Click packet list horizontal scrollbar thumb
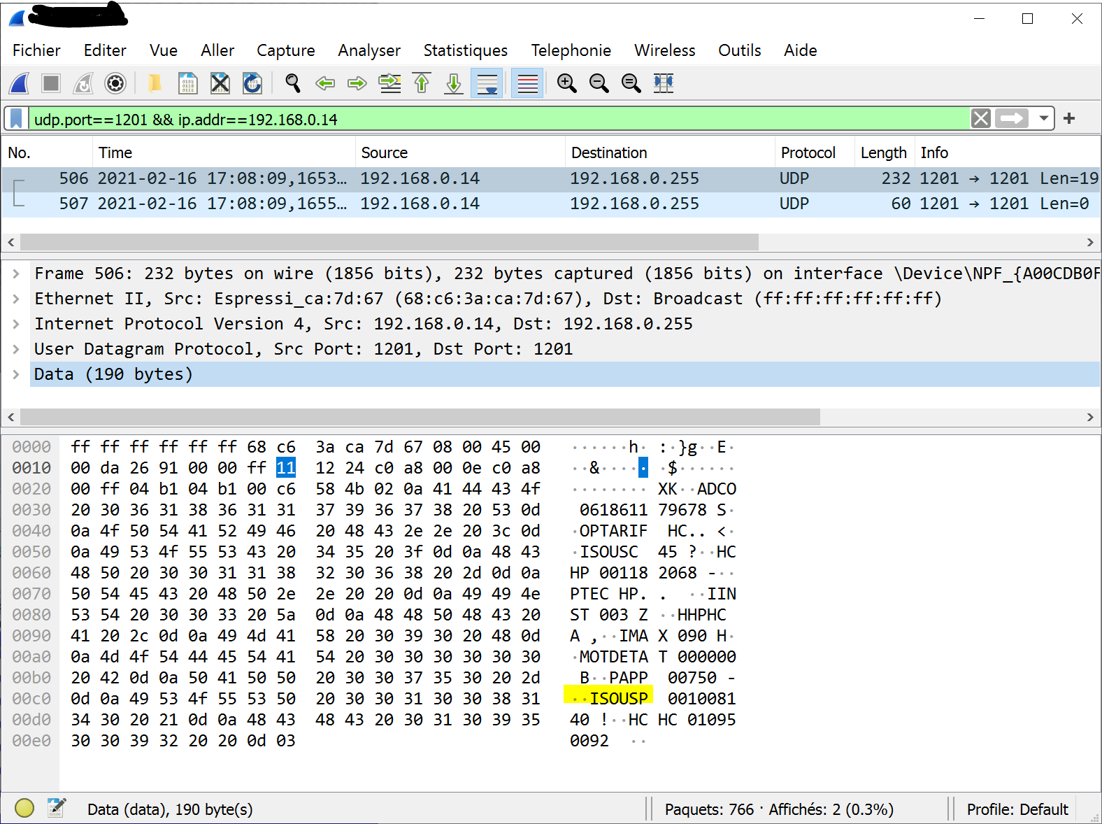 point(389,242)
